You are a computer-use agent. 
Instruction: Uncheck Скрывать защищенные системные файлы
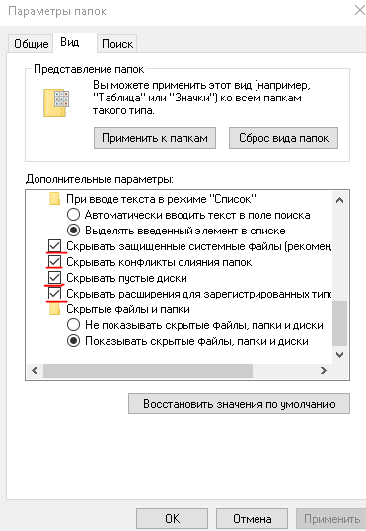[x=54, y=246]
